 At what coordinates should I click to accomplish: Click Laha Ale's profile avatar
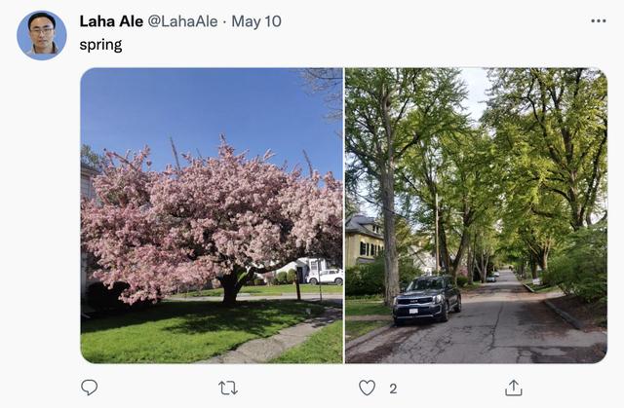click(42, 35)
